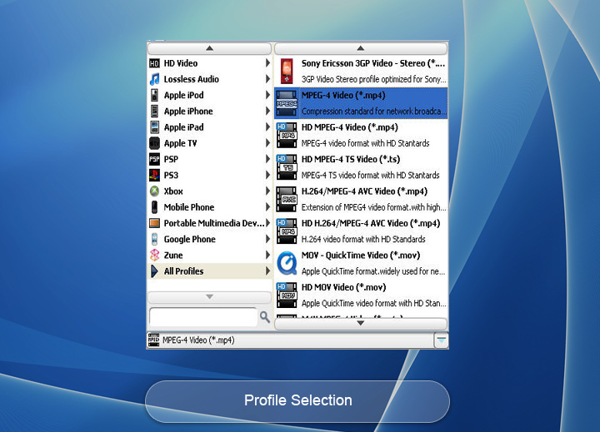Click the HD MPEG-4 Video MP4 filmstrip icon

point(287,135)
